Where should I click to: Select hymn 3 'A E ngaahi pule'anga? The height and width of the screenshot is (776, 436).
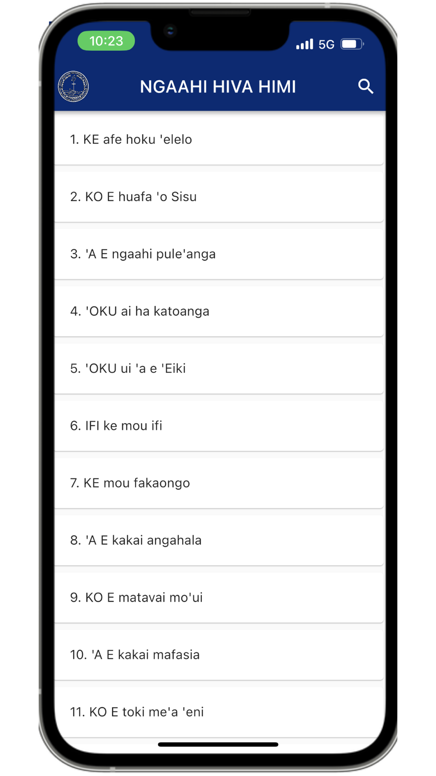(x=219, y=254)
